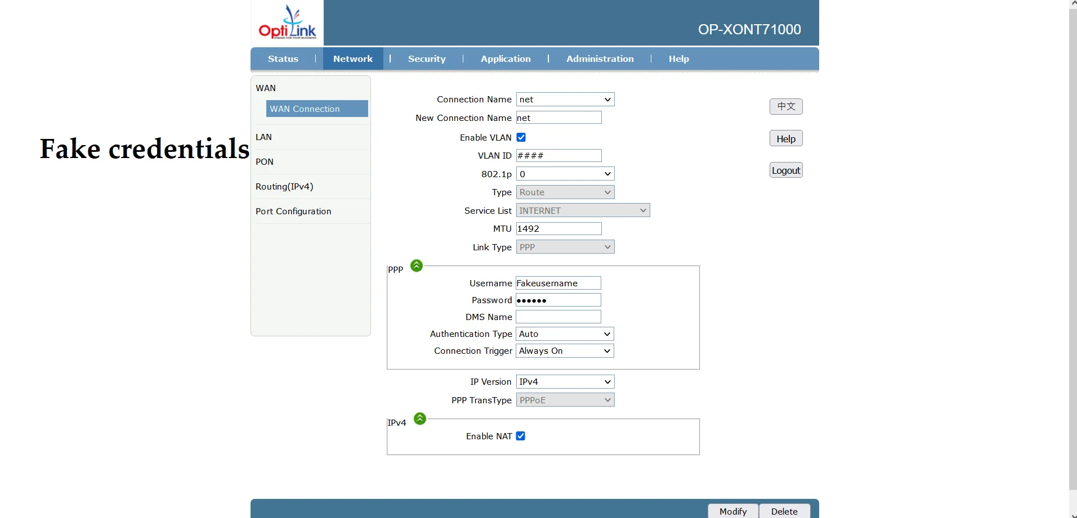The height and width of the screenshot is (518, 1077).
Task: Open the Connection Trigger dropdown
Action: point(565,351)
